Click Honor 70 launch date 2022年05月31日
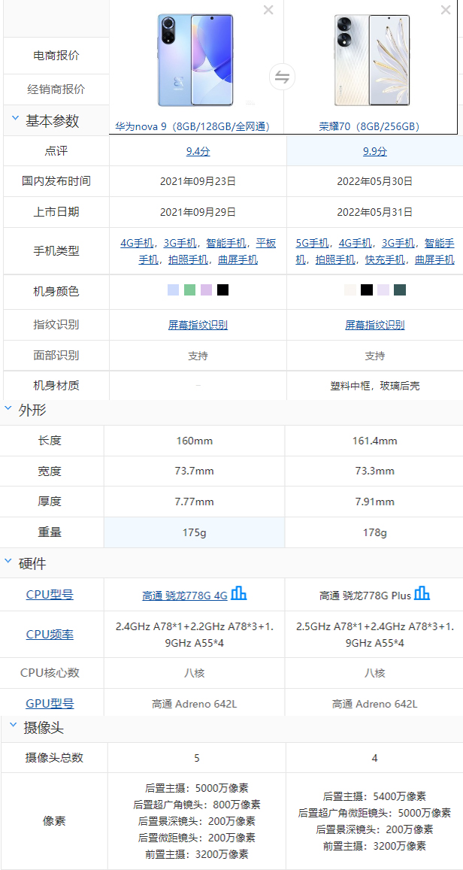 pyautogui.click(x=375, y=212)
